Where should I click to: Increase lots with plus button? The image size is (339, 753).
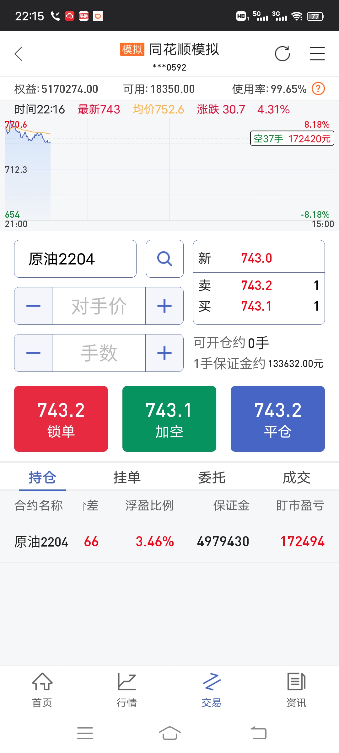coord(164,353)
